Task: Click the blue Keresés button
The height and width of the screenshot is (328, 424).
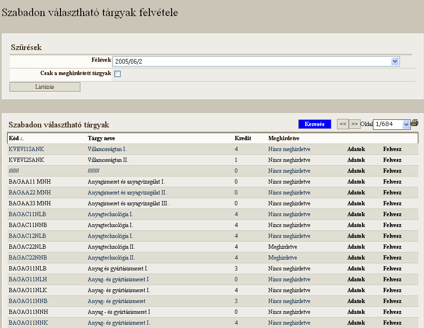Action: click(x=315, y=124)
